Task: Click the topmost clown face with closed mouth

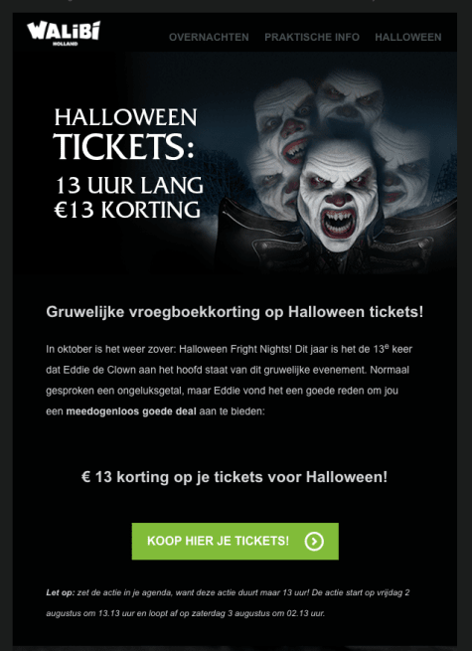Action: point(350,103)
